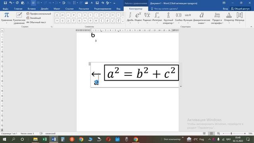Open the Дизайн tab
This screenshot has height=143, width=254.
point(44,9)
